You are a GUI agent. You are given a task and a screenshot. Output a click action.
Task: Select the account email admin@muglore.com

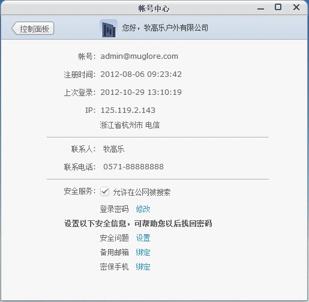point(139,56)
